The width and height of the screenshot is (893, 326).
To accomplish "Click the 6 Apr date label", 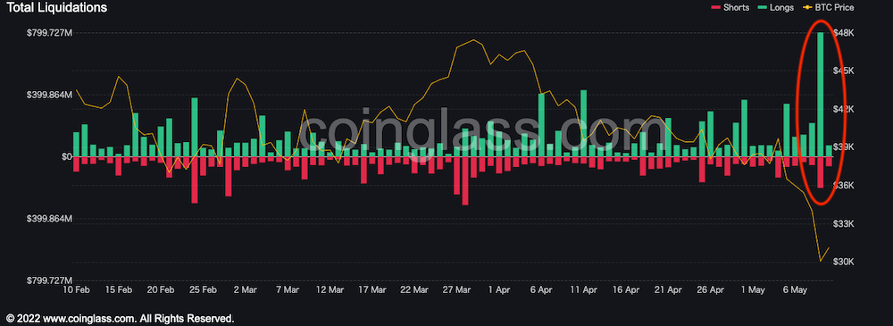I will (x=540, y=290).
